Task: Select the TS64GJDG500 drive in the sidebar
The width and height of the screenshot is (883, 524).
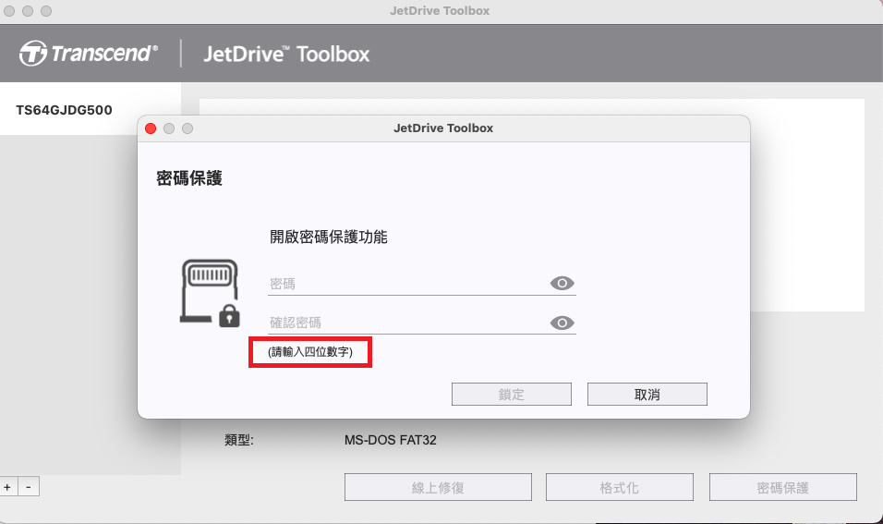Action: coord(91,109)
